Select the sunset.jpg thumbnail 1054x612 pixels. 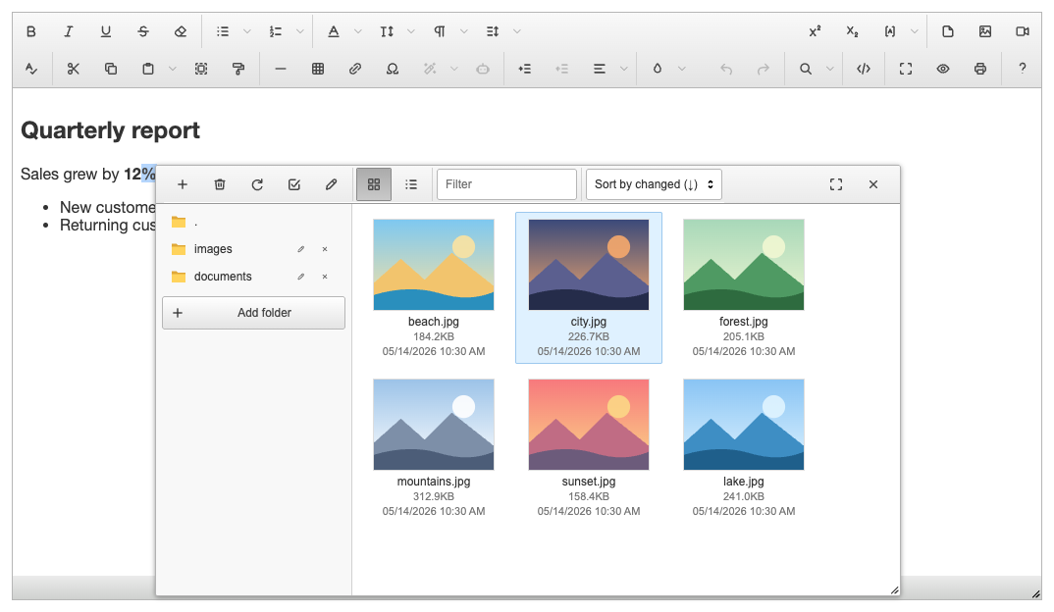click(x=589, y=425)
